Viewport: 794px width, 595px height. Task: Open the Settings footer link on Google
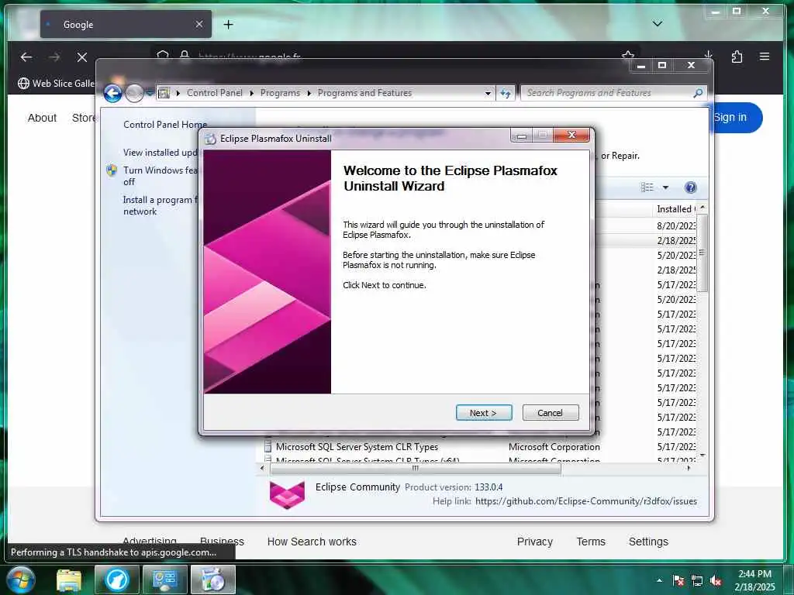click(648, 542)
